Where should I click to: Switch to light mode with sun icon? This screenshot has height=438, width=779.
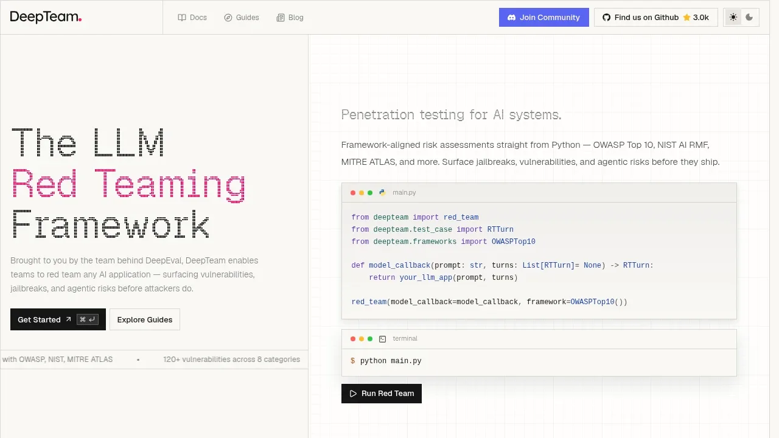click(x=733, y=17)
